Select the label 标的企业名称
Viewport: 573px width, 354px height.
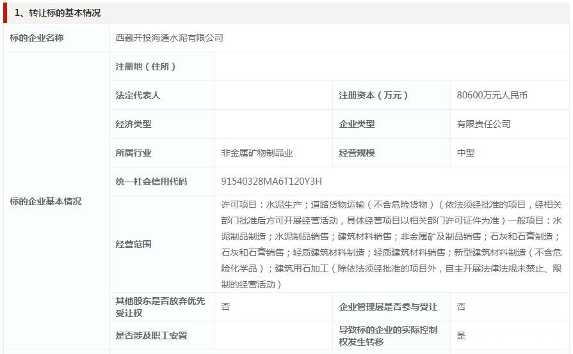(x=36, y=38)
